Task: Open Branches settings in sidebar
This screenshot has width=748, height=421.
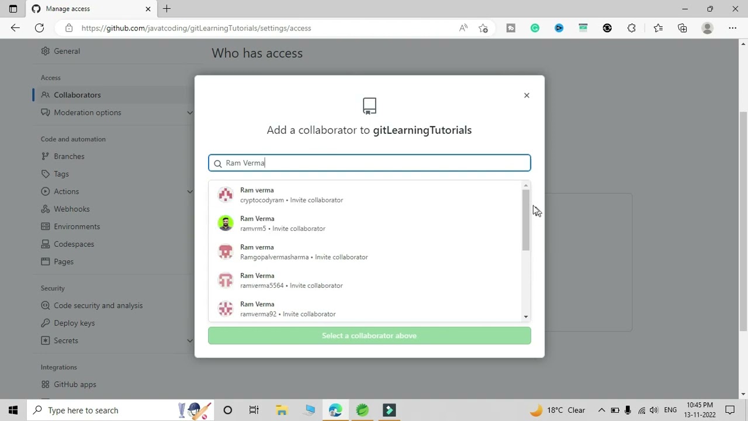Action: pos(69,156)
